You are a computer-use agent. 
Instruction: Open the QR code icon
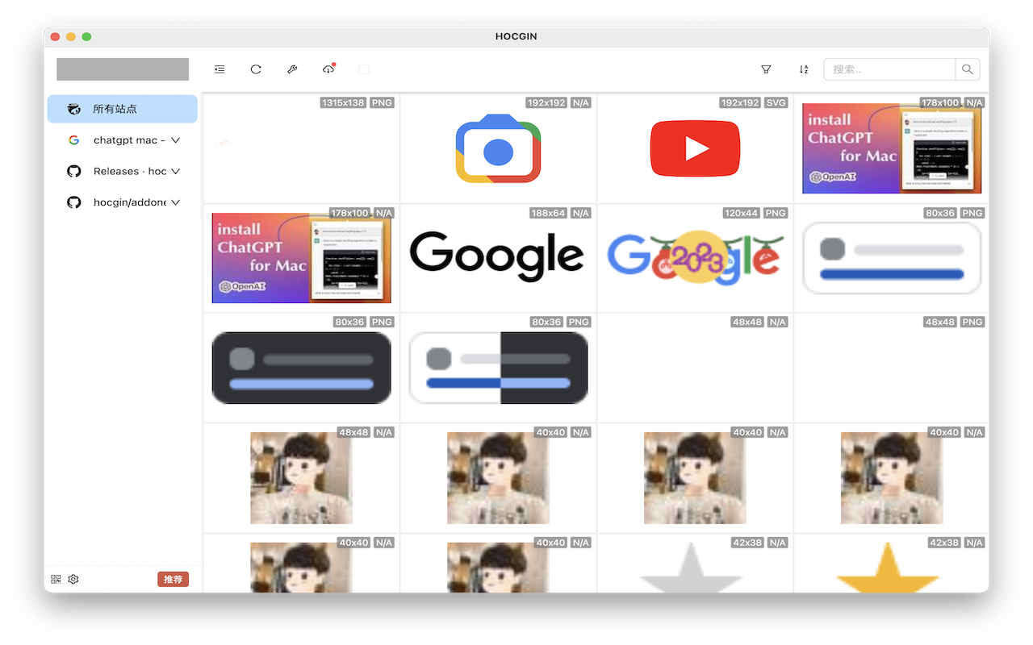tap(56, 579)
